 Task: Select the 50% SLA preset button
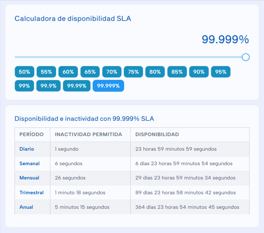(24, 72)
